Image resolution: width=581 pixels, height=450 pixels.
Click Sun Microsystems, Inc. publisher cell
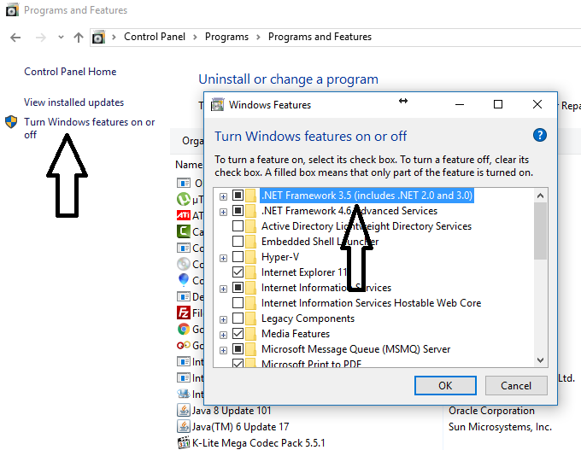click(500, 427)
